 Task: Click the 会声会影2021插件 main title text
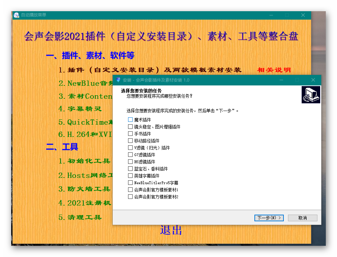click(x=161, y=36)
